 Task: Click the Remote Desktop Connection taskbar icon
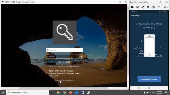(83, 93)
